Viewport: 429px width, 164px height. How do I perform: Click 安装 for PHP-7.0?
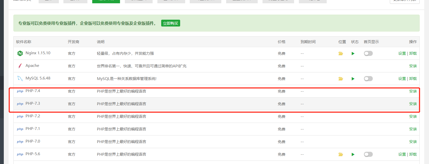413,142
